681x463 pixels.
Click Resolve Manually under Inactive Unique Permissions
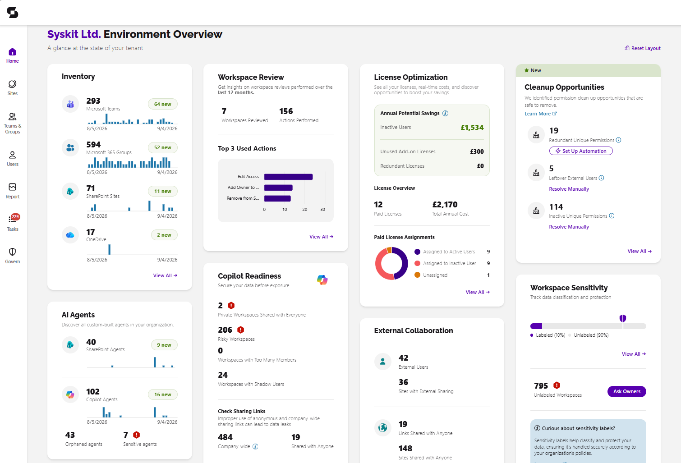(x=569, y=227)
